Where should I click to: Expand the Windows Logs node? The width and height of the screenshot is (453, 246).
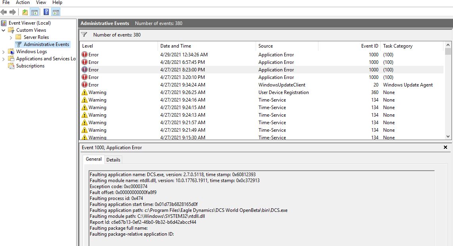tap(4, 52)
